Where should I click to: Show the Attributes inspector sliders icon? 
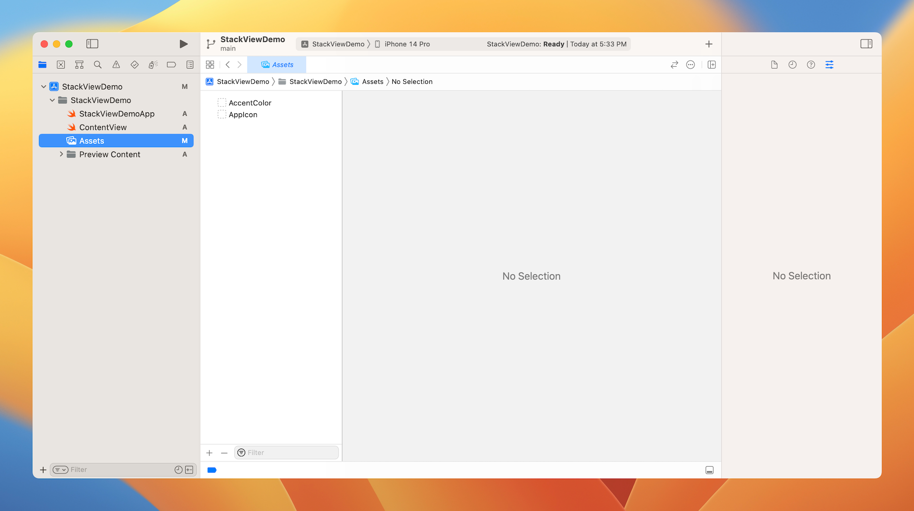click(829, 65)
